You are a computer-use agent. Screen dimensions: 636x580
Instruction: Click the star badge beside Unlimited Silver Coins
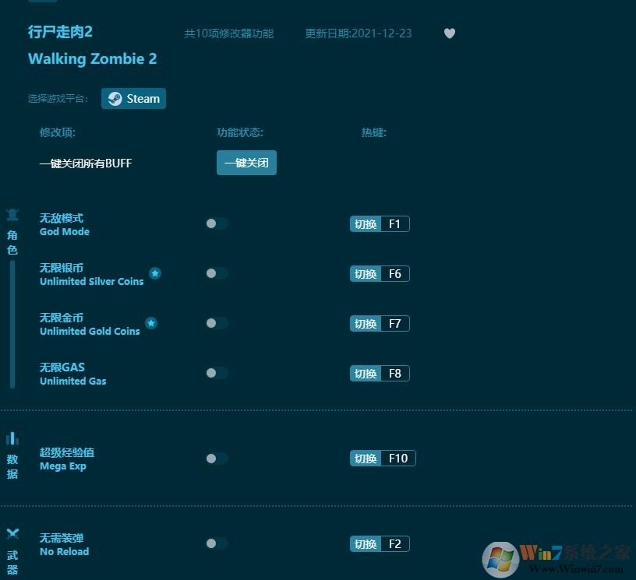(155, 273)
